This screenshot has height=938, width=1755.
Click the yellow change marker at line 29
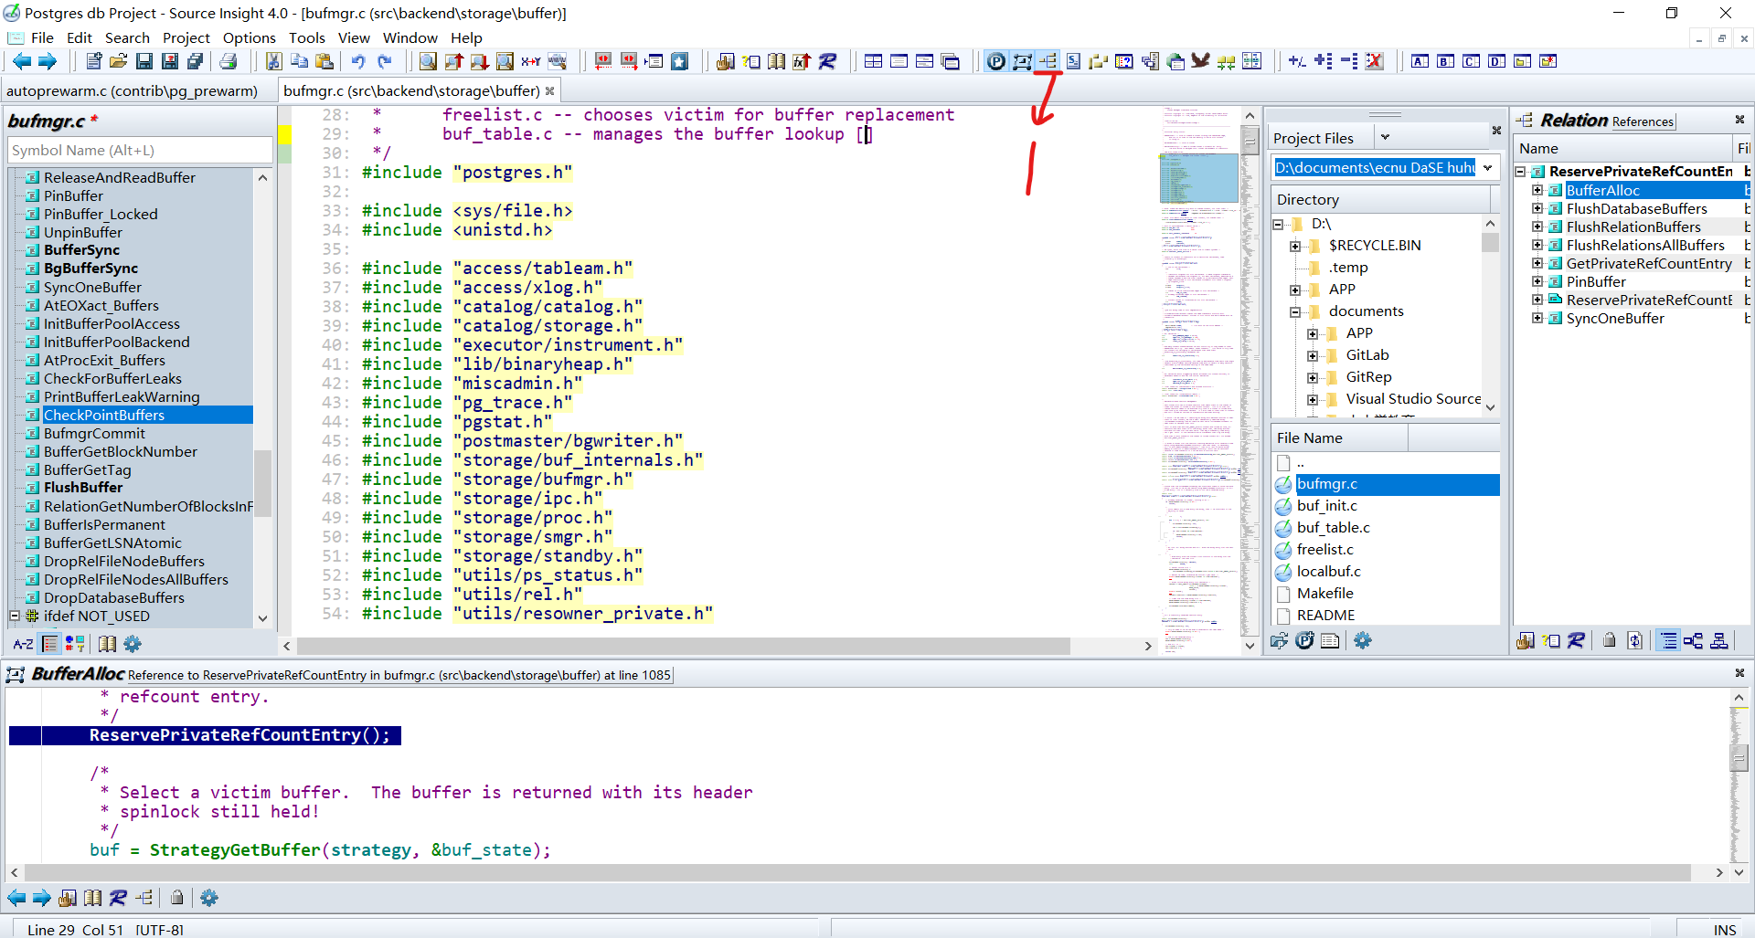point(284,134)
